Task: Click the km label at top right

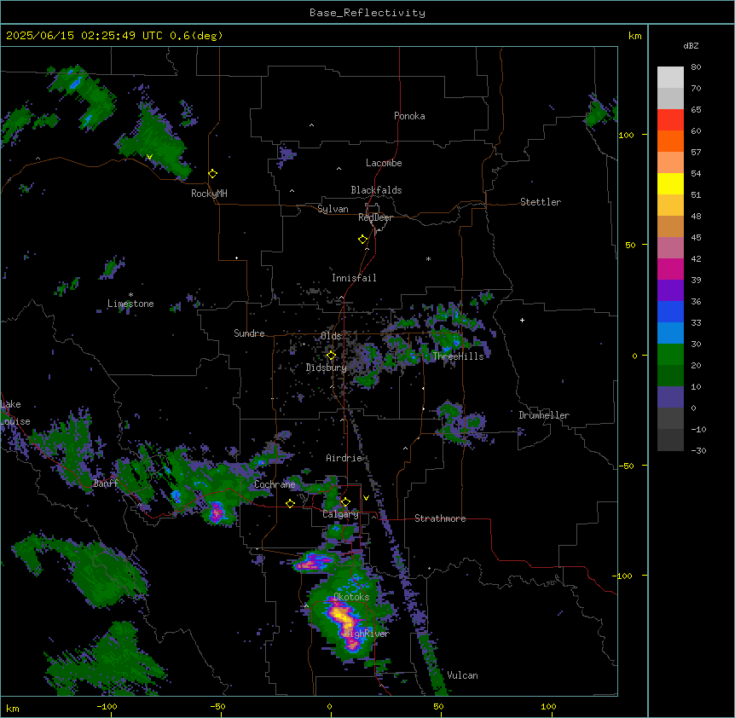Action: (x=635, y=36)
